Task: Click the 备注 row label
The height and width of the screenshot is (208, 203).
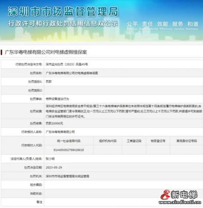Action: point(39,202)
